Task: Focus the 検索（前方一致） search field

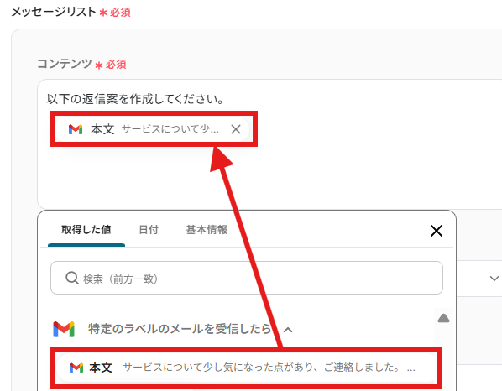Action: 247,278
